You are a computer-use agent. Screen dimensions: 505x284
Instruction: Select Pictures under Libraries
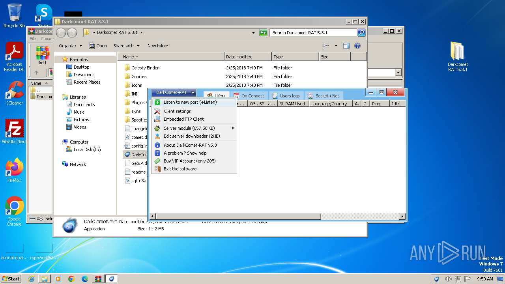pos(81,120)
